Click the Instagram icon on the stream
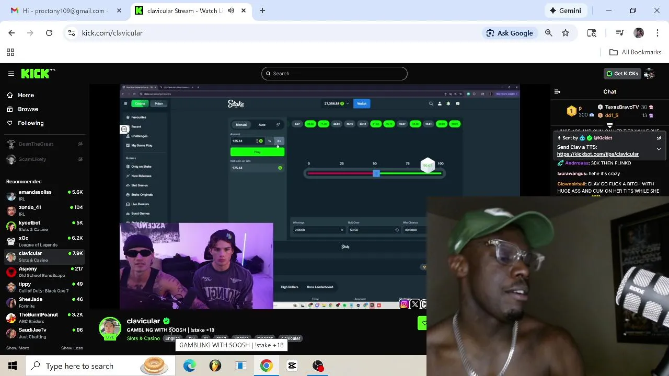The height and width of the screenshot is (376, 669). click(404, 304)
